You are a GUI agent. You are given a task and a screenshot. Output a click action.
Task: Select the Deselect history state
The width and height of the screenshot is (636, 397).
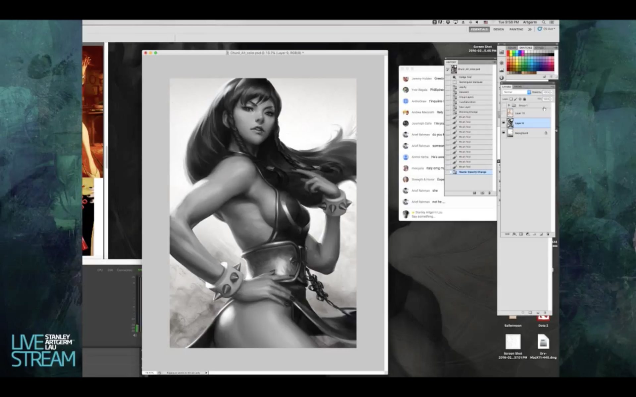point(471,92)
